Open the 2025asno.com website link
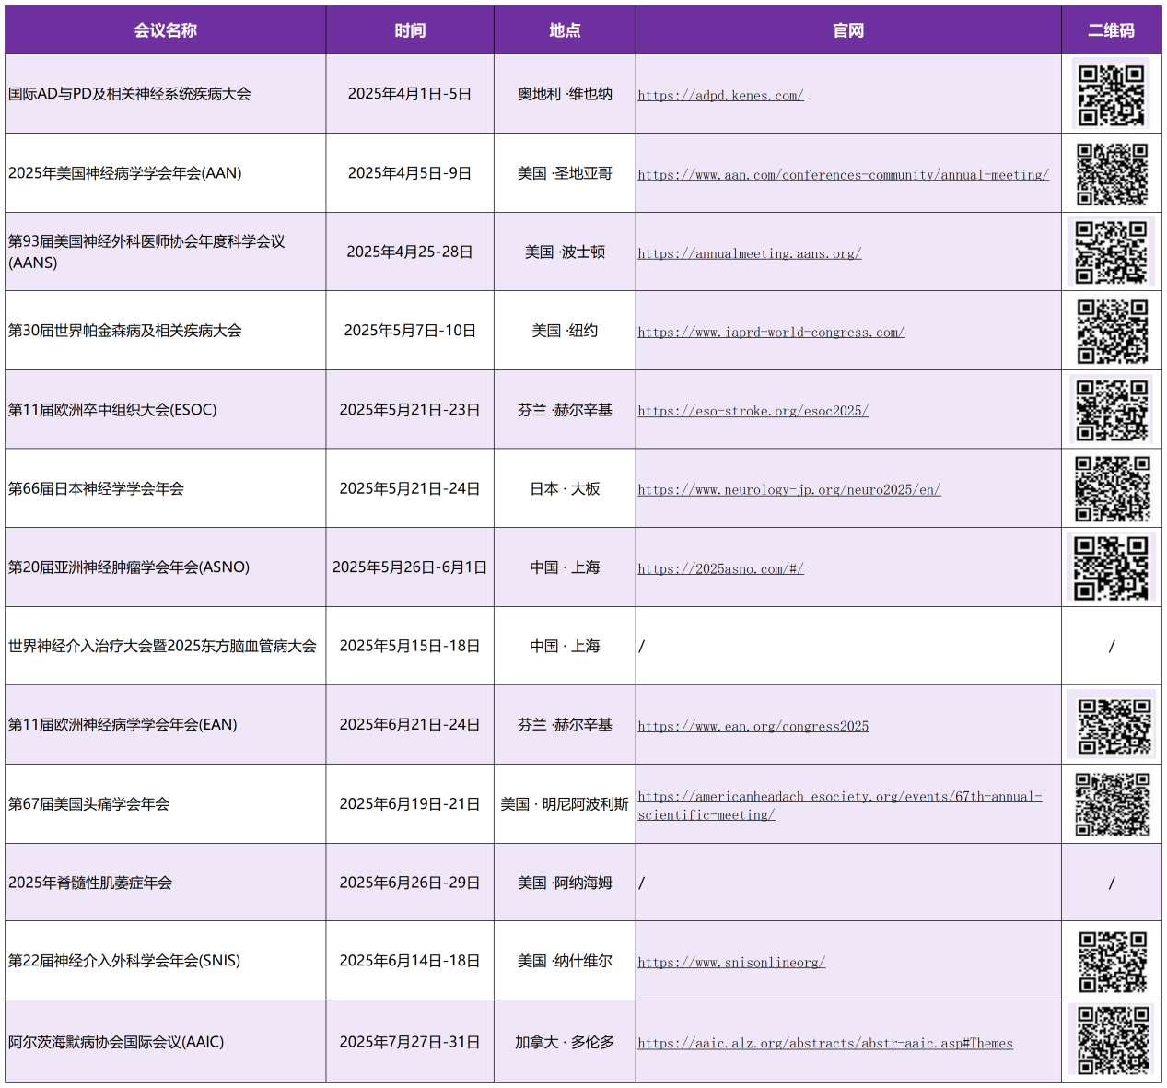 (720, 568)
